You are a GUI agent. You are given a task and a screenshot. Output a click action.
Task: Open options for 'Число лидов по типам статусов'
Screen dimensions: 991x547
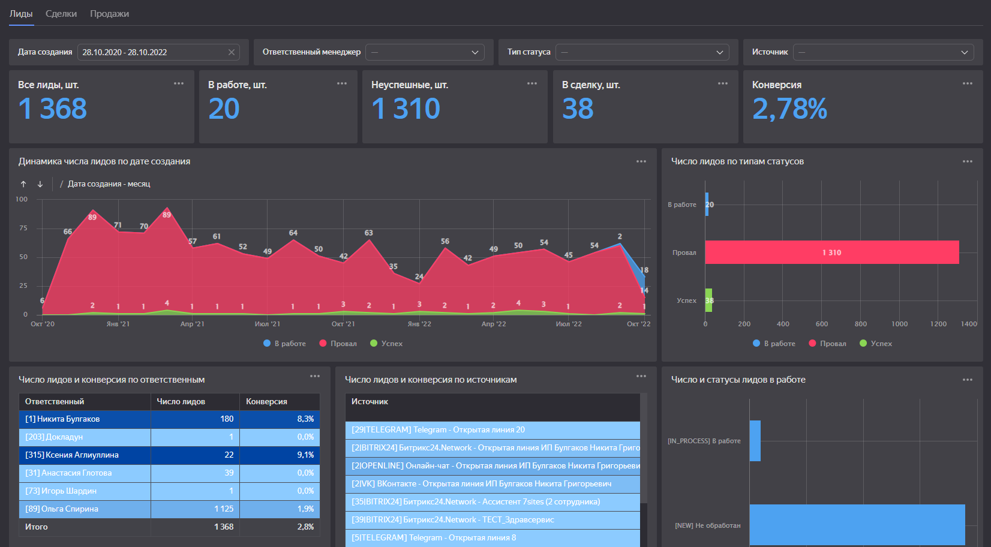tap(967, 161)
